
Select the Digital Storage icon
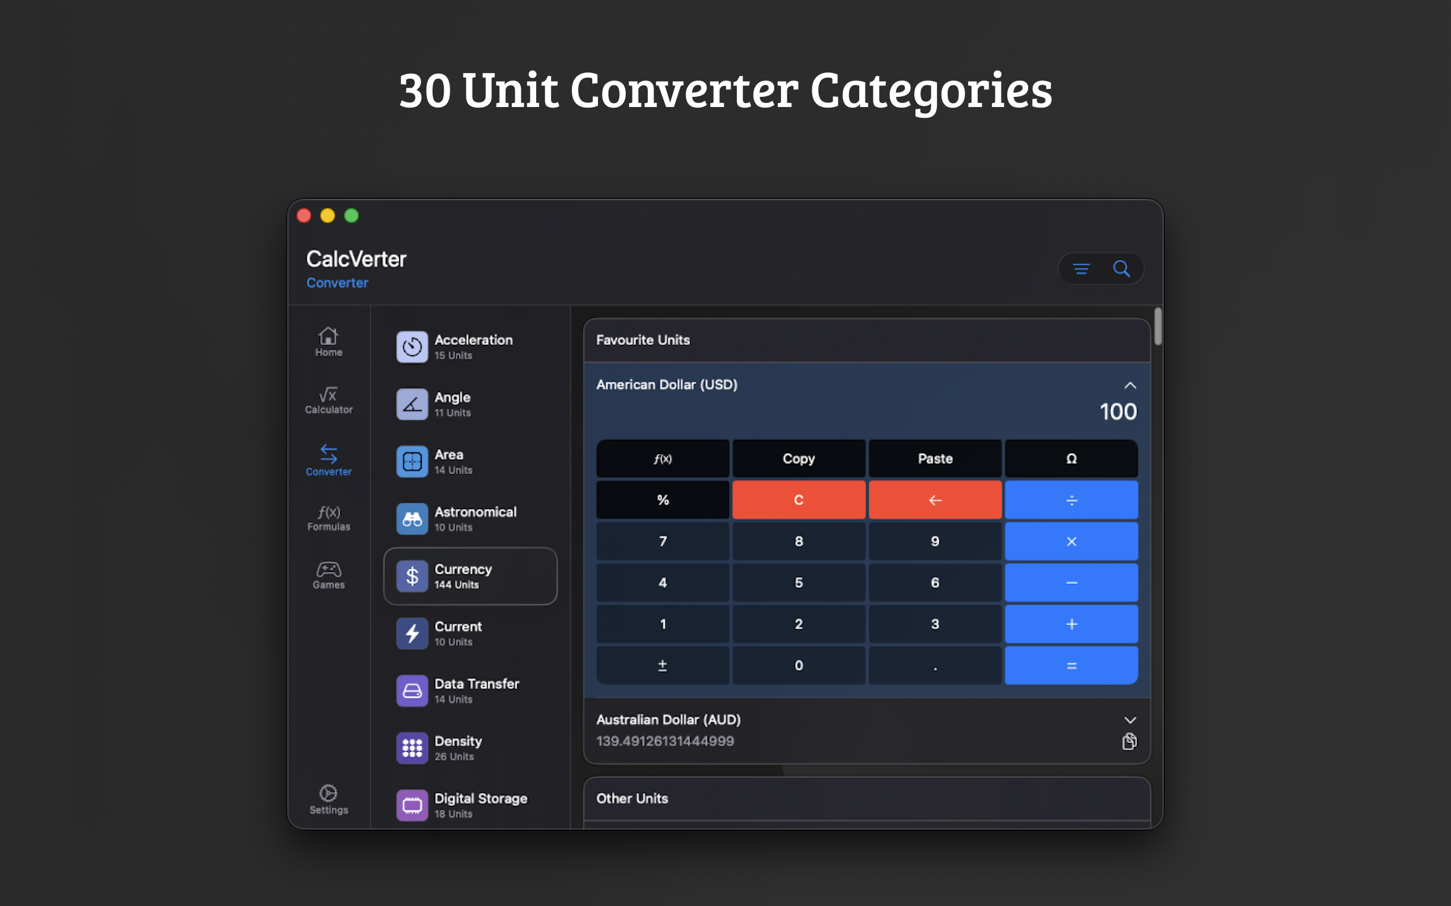tap(412, 805)
